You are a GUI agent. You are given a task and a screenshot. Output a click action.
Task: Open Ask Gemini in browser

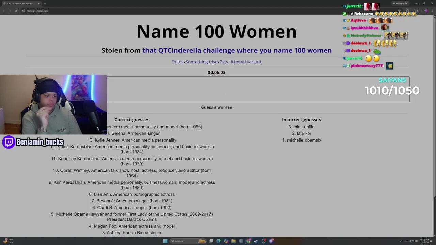pyautogui.click(x=400, y=3)
